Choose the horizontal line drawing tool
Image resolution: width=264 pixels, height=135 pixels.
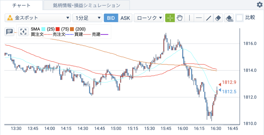pyautogui.click(x=199, y=18)
